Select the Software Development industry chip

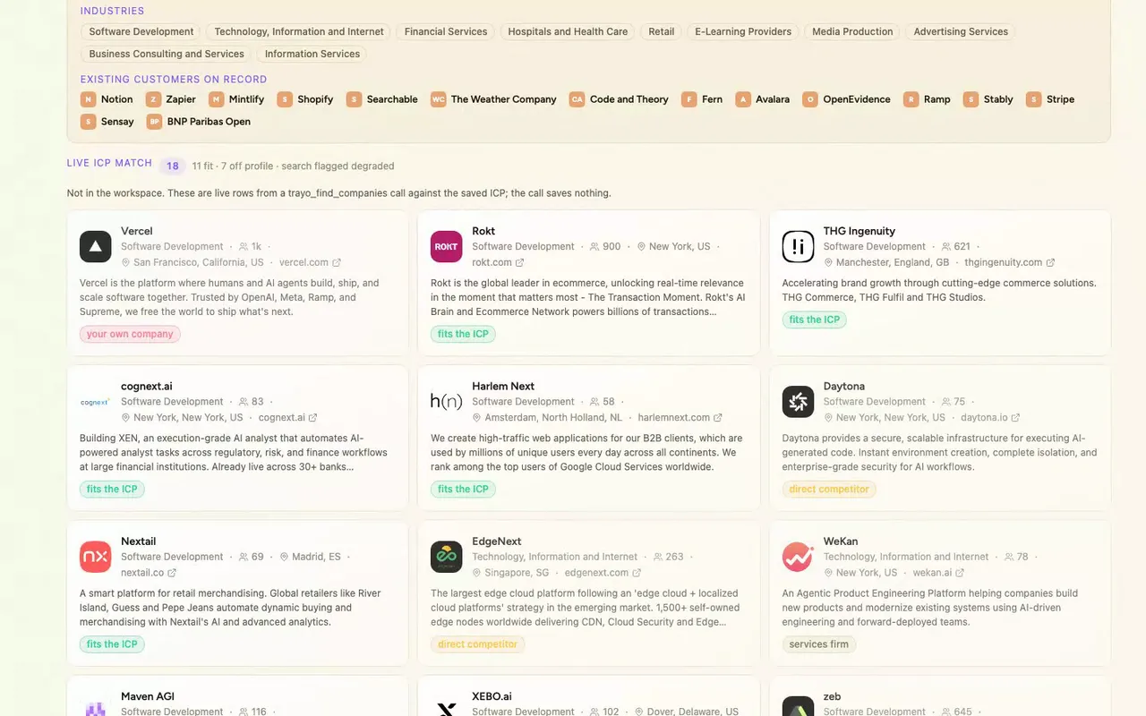click(x=141, y=31)
